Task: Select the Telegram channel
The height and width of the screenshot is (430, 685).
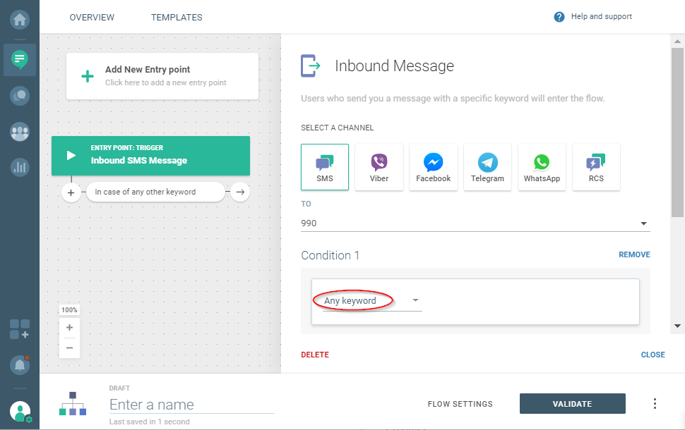Action: point(487,167)
